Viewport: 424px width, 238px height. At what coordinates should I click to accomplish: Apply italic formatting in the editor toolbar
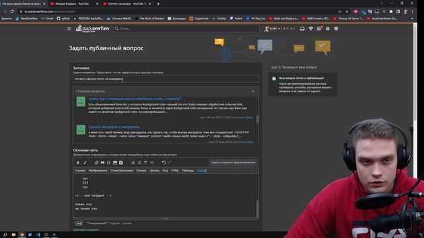[x=85, y=163]
